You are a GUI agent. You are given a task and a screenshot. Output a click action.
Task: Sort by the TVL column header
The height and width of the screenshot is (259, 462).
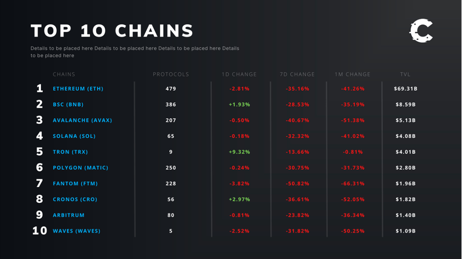[x=405, y=74]
